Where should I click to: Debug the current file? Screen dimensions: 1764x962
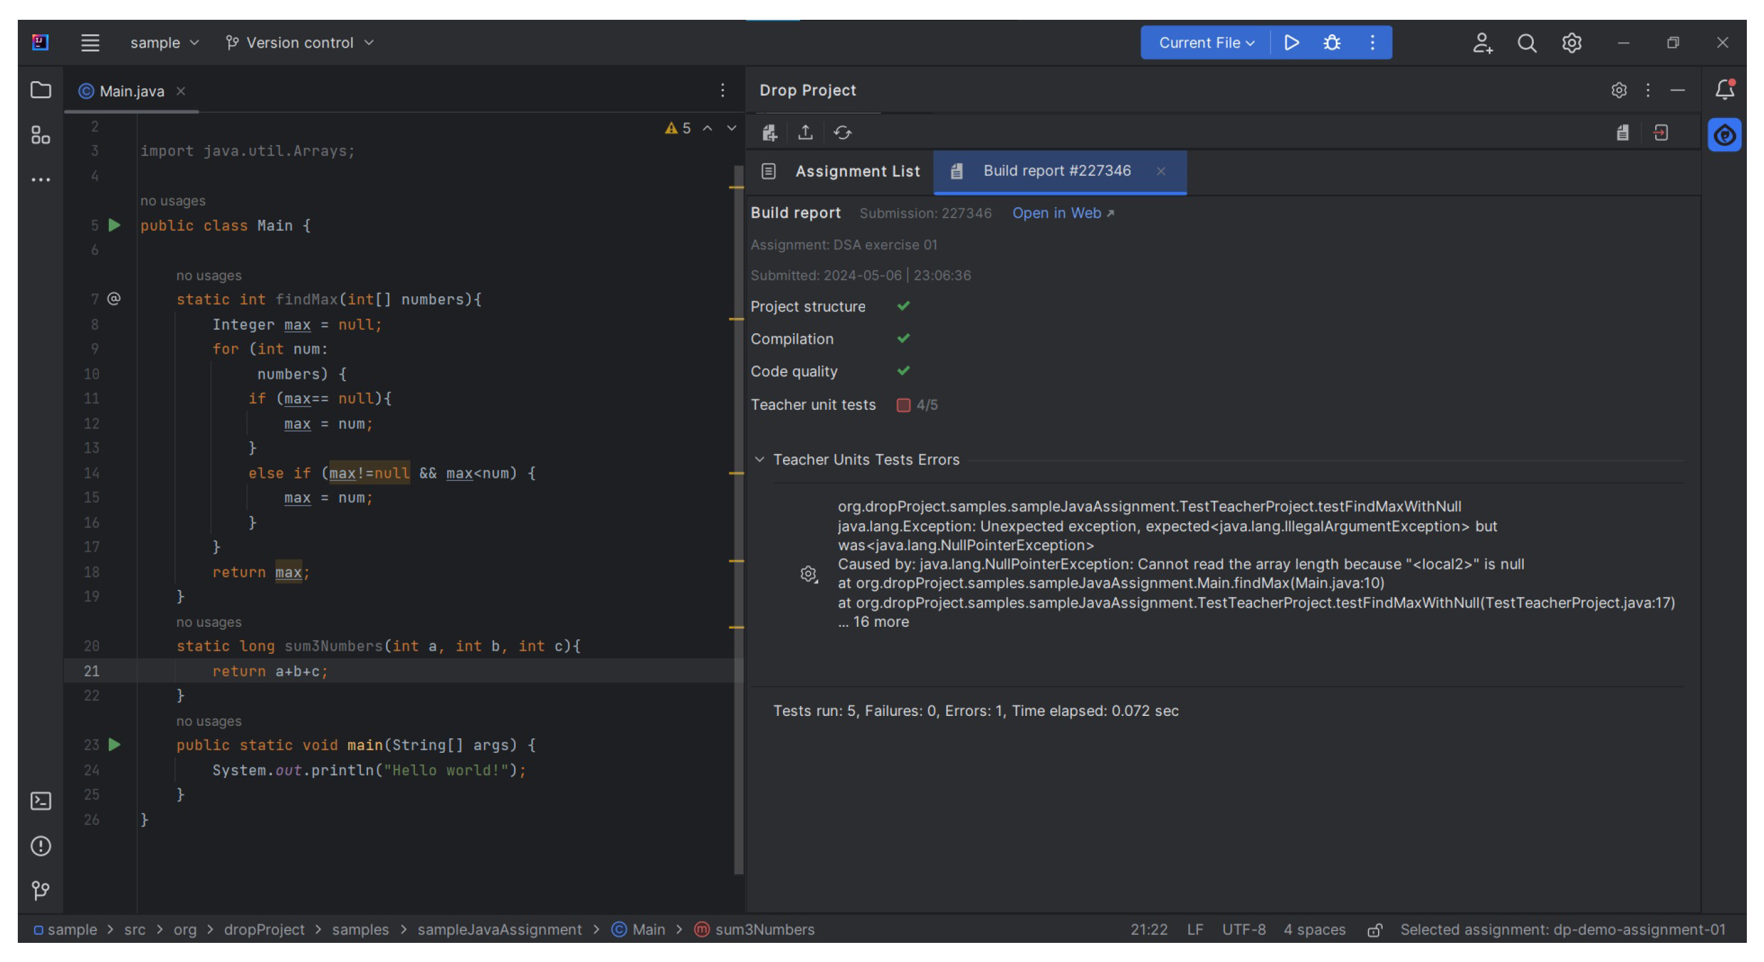(x=1332, y=42)
